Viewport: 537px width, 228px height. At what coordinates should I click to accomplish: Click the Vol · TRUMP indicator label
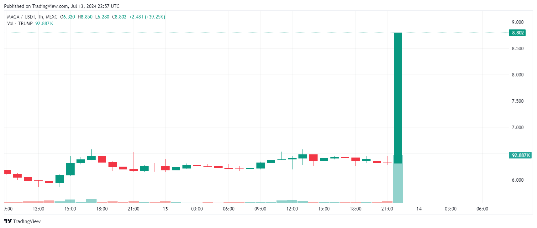click(x=20, y=23)
